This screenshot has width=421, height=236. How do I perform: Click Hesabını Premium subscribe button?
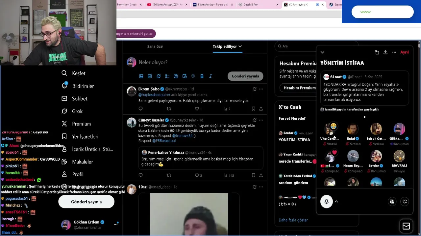tap(298, 88)
